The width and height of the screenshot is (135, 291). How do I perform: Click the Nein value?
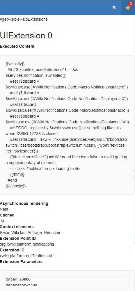[4, 209]
